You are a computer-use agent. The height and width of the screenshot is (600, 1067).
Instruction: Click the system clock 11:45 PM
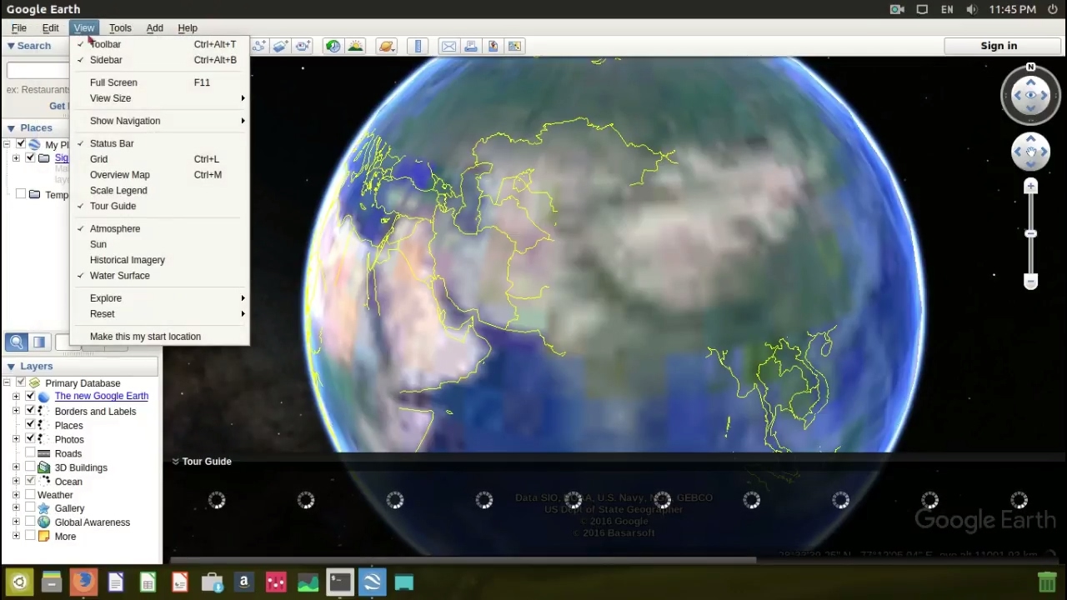(1013, 10)
